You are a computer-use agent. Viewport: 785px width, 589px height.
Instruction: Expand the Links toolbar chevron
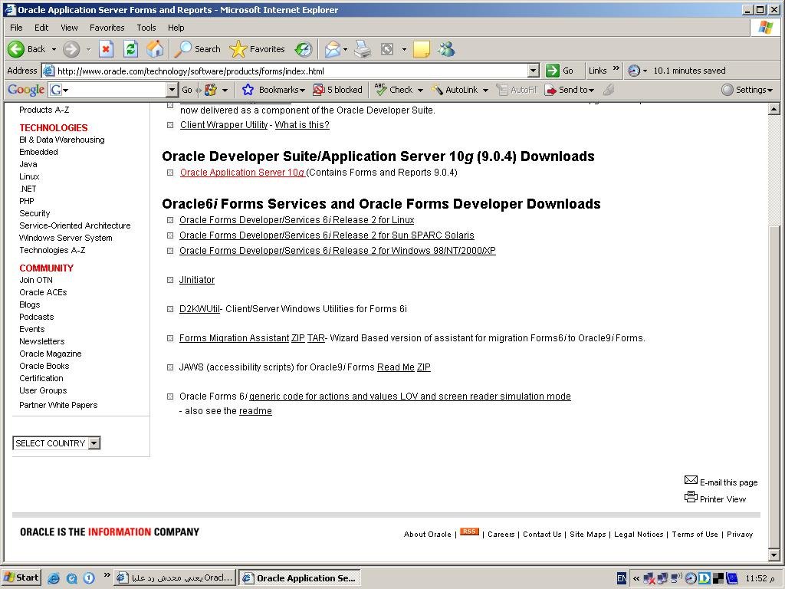(x=616, y=68)
